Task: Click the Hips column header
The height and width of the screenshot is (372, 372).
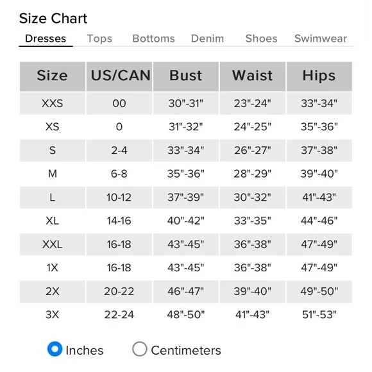Action: tap(319, 76)
